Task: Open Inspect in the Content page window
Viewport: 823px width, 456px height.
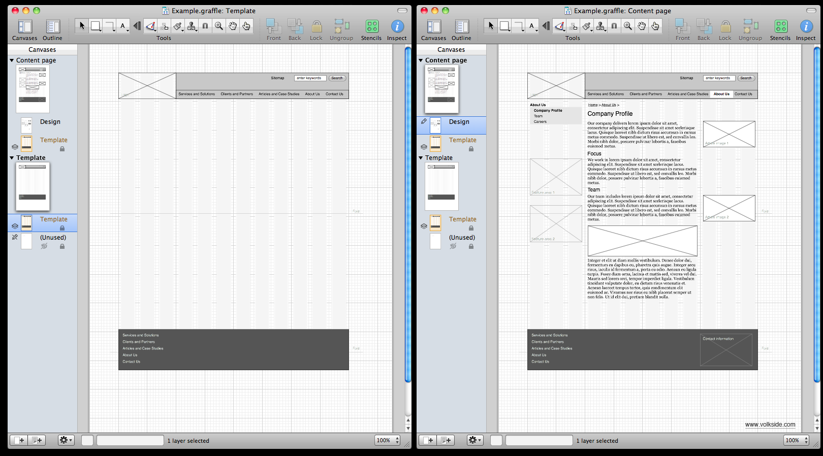Action: pos(806,30)
